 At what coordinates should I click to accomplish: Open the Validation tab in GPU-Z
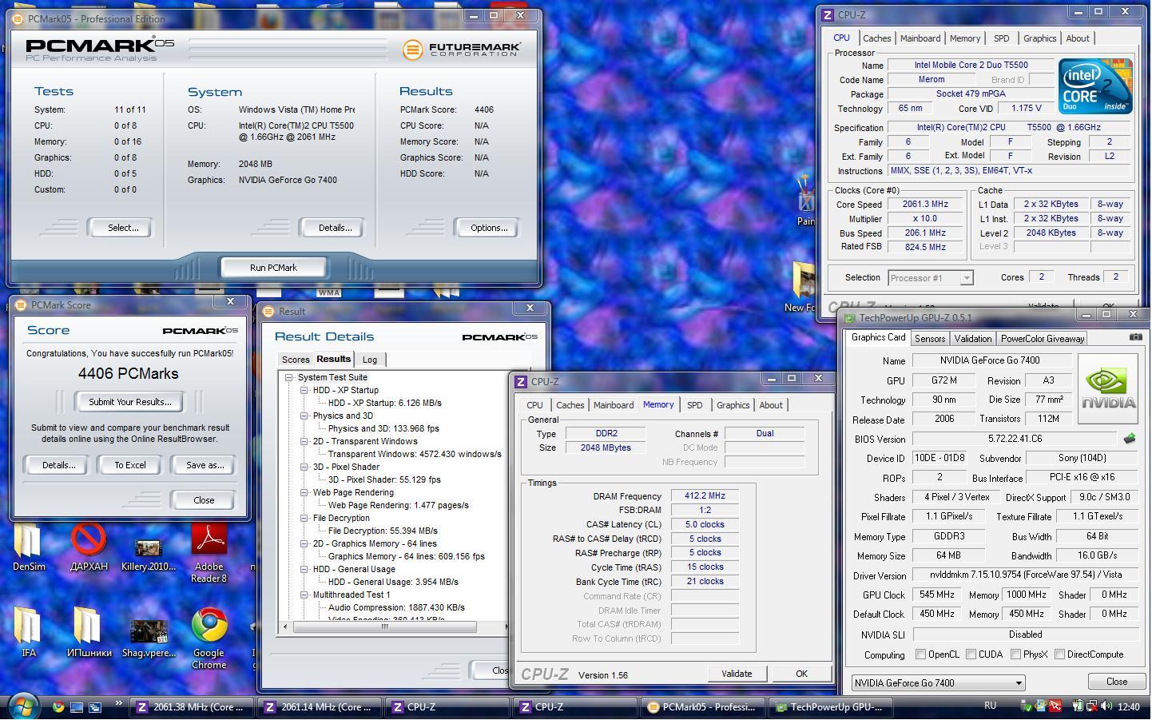click(x=973, y=339)
